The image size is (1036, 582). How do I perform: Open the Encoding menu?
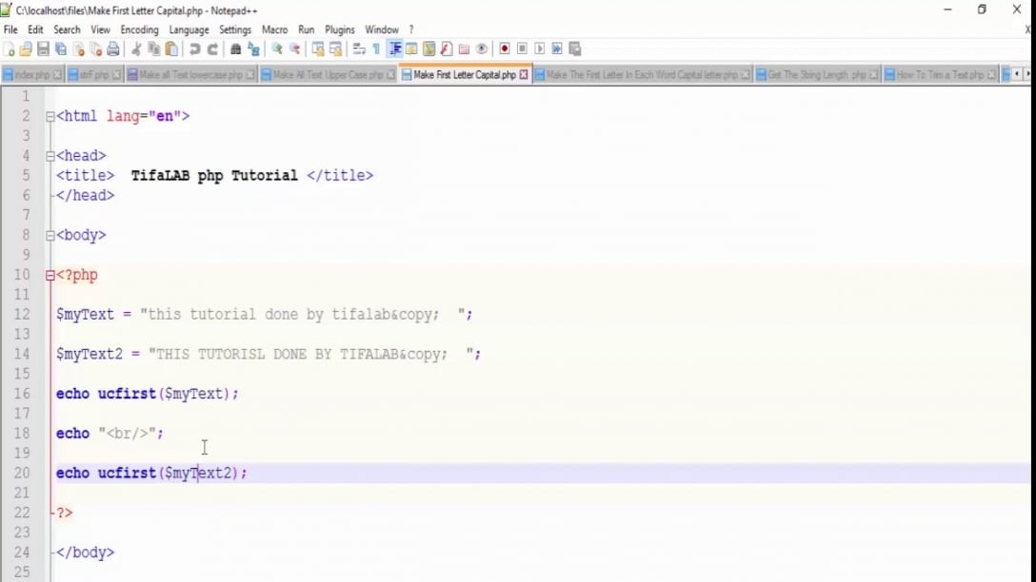click(x=139, y=29)
